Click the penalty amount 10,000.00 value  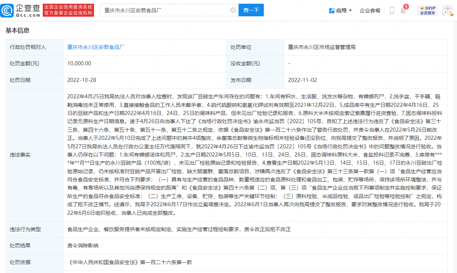(x=79, y=63)
